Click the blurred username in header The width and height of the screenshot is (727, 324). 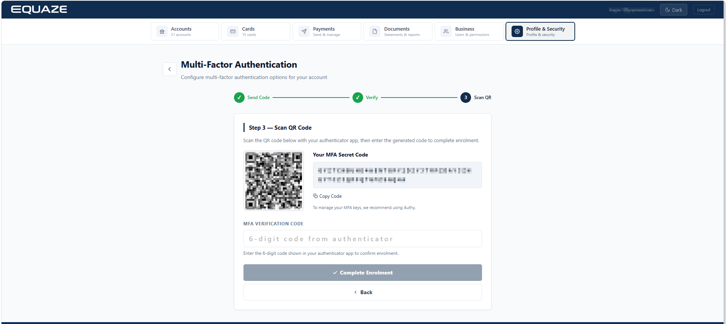632,10
